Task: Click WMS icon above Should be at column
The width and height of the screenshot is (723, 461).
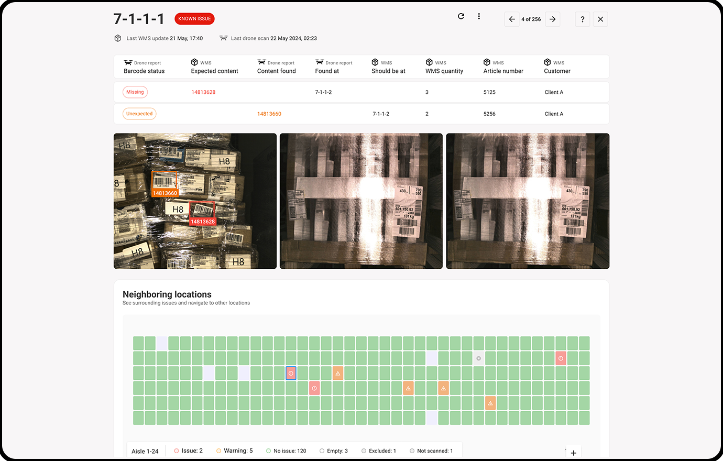Action: (375, 62)
